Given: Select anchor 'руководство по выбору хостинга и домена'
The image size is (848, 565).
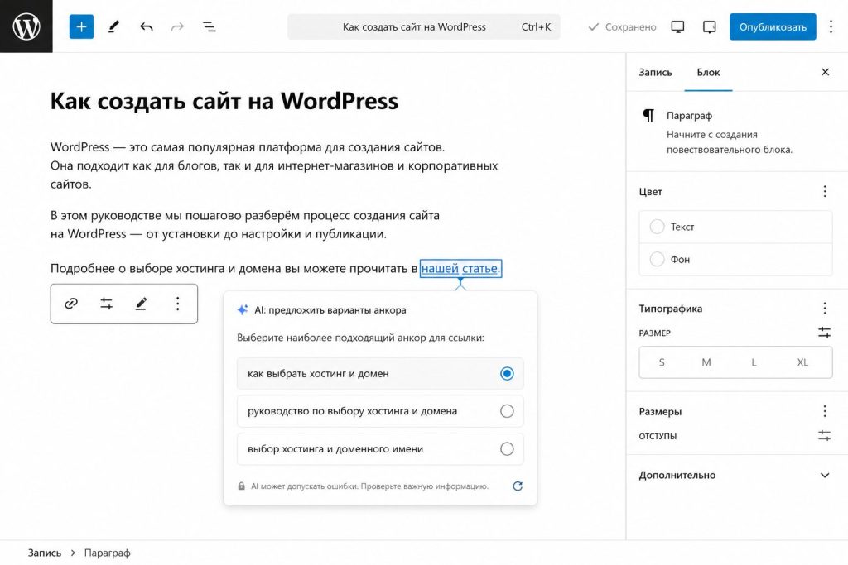Looking at the screenshot, I should (x=379, y=411).
